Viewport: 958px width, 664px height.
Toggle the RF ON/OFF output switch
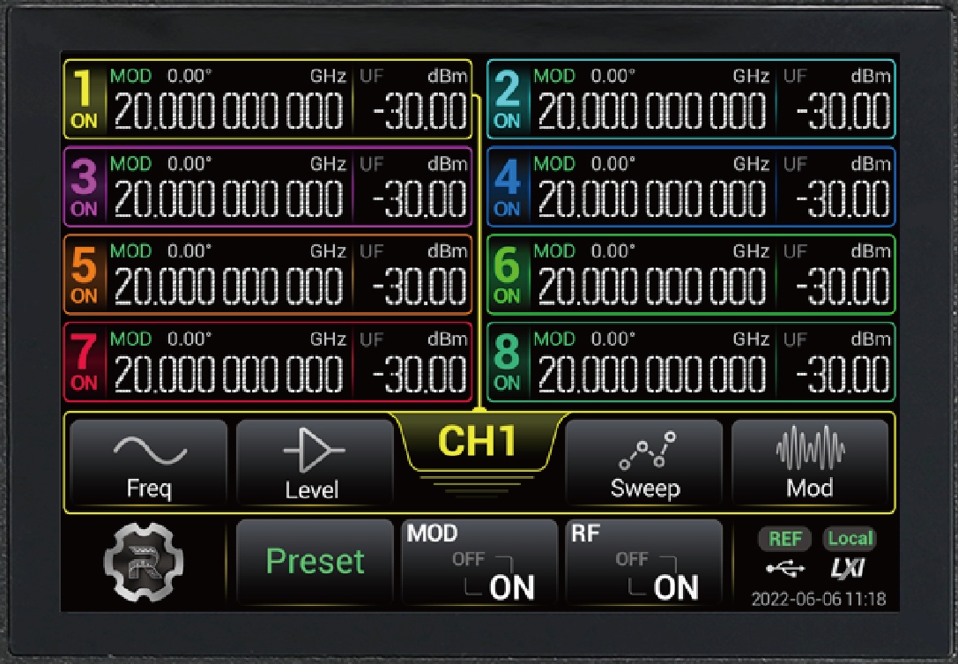click(643, 563)
